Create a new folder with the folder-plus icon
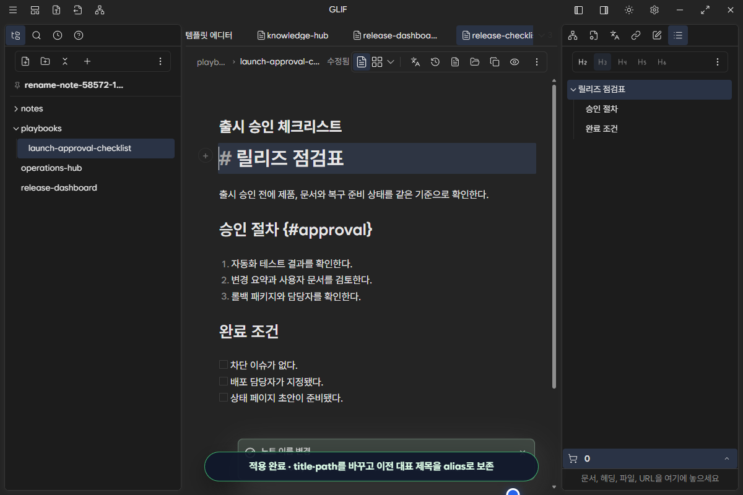The image size is (743, 495). pos(45,61)
